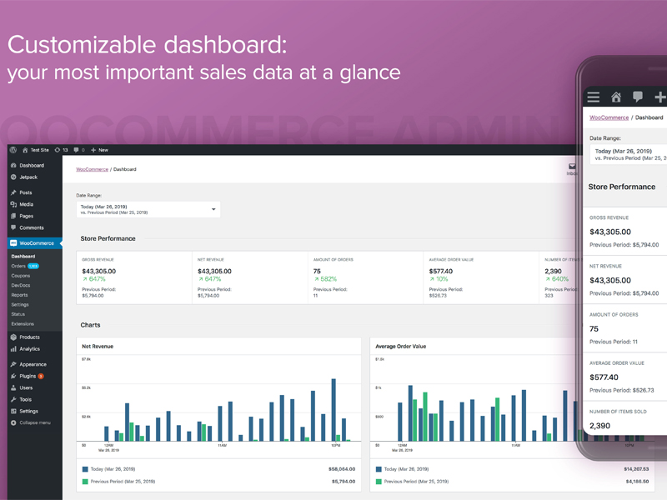Click the Charts section heading

click(90, 325)
